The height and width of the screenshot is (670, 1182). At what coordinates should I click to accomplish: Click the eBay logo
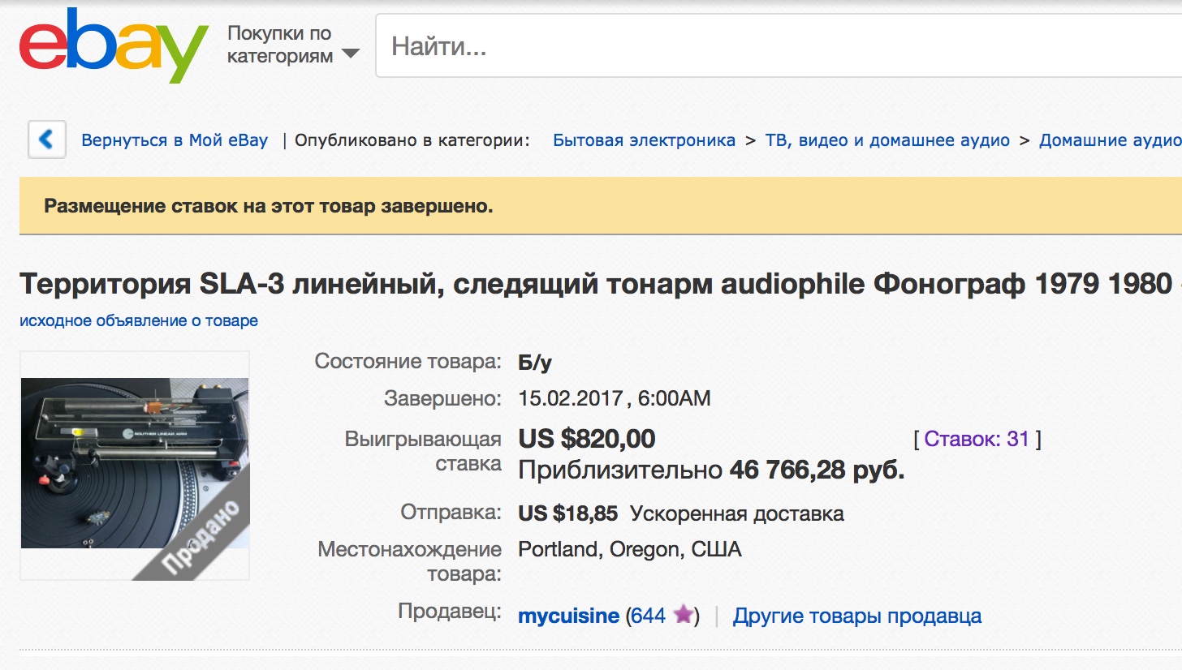click(x=114, y=45)
